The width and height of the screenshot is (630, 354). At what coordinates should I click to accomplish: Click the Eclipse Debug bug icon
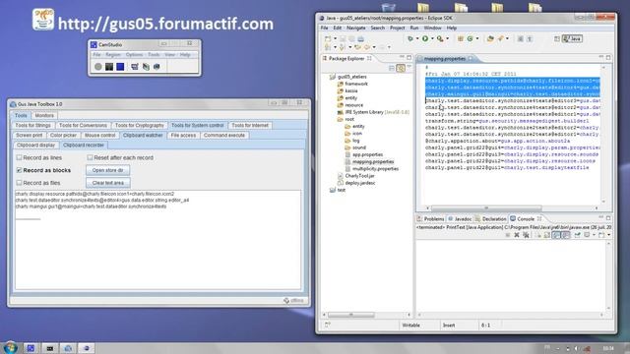point(410,38)
